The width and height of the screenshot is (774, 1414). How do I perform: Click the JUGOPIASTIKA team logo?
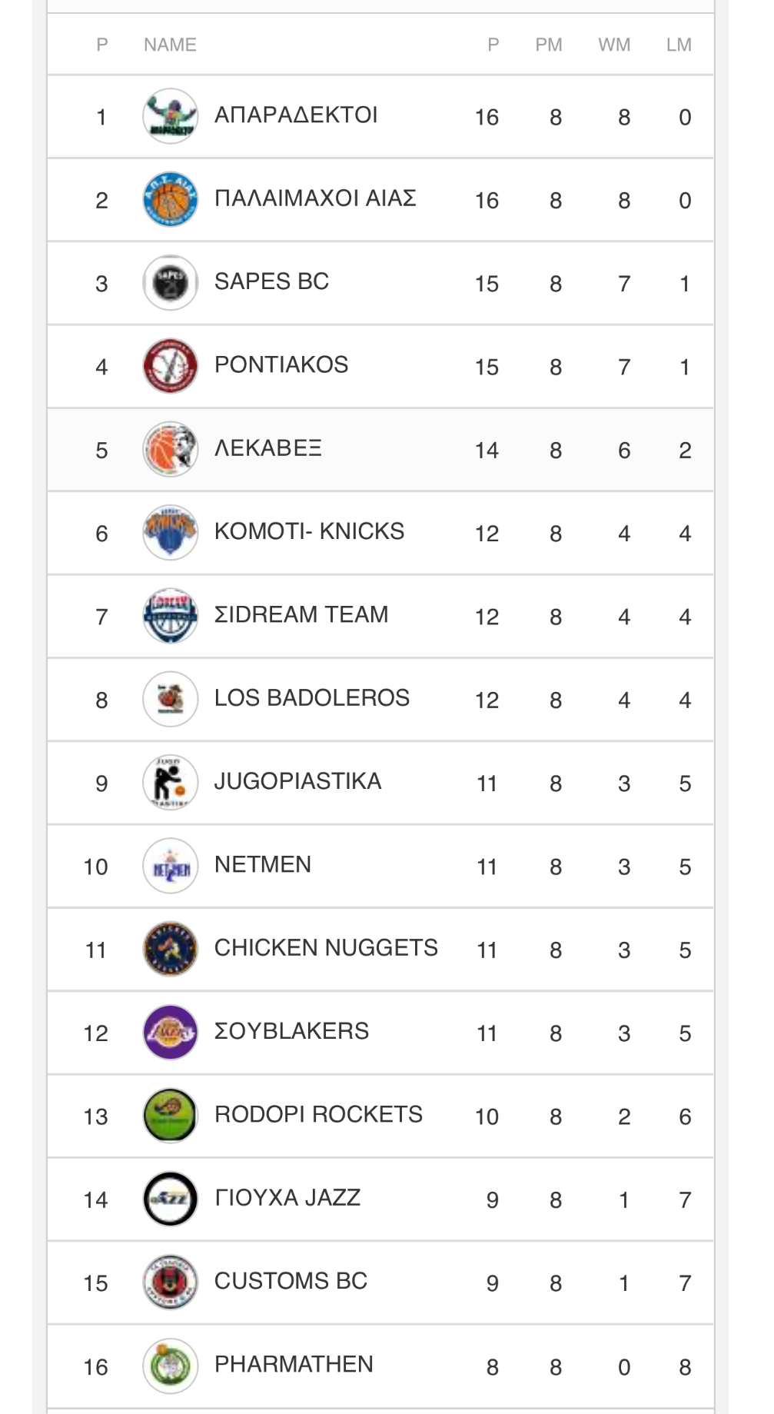coord(171,782)
